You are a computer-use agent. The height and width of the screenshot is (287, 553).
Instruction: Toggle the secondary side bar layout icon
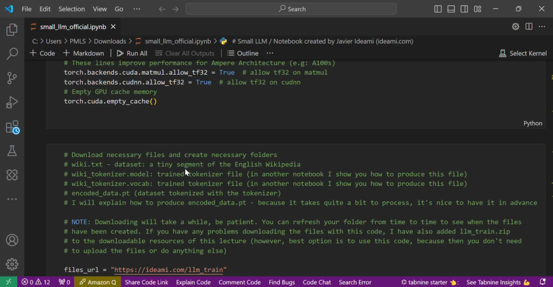coord(464,9)
